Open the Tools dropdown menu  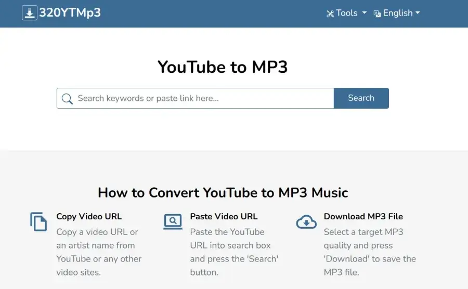(346, 13)
